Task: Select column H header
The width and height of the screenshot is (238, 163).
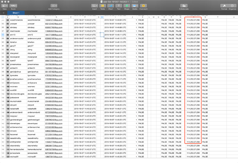Action: (x=102, y=17)
